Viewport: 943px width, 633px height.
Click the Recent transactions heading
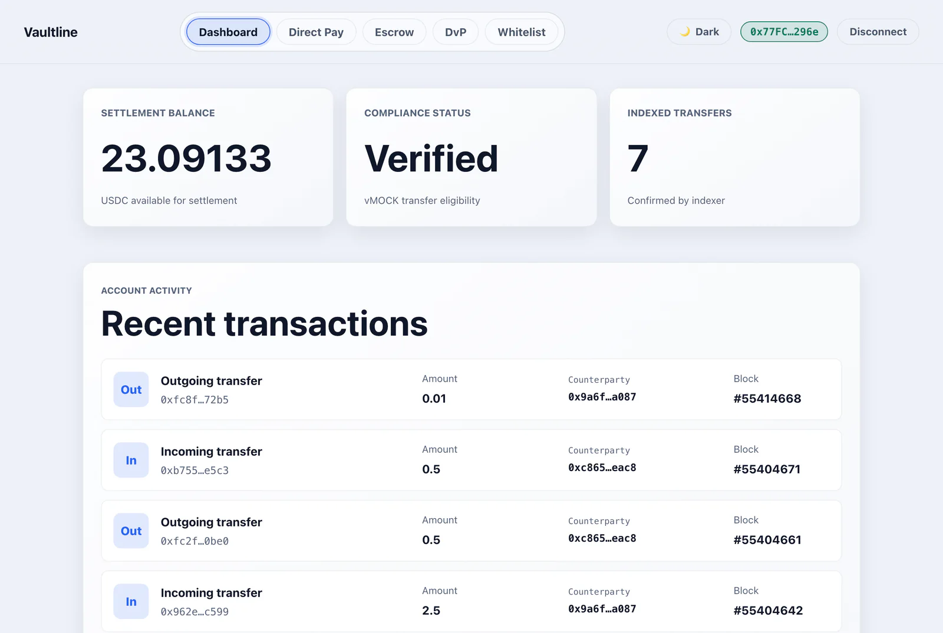tap(264, 324)
